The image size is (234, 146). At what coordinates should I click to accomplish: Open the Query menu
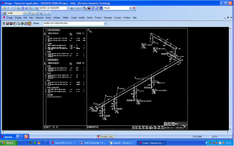[48, 17]
